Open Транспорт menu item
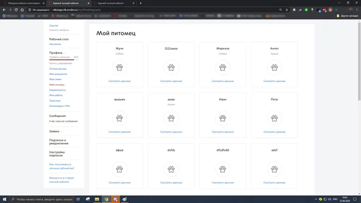 (55, 100)
